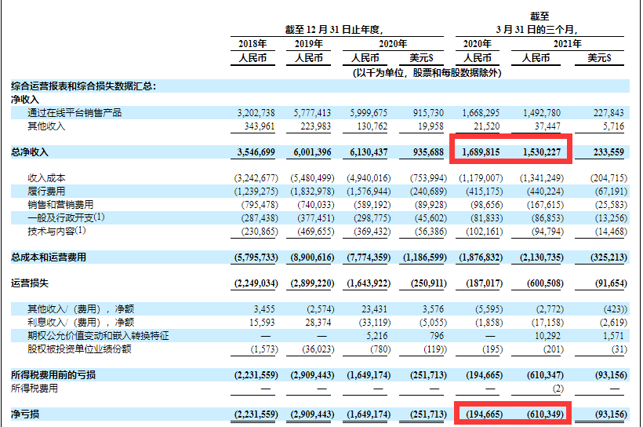Select the 通过在线平台销售产品 row label
Viewport: 643px width, 427px height.
[74, 113]
